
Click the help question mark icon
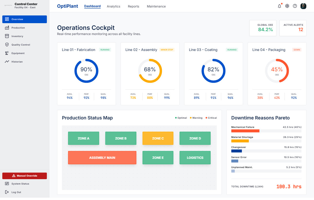coord(295,6)
